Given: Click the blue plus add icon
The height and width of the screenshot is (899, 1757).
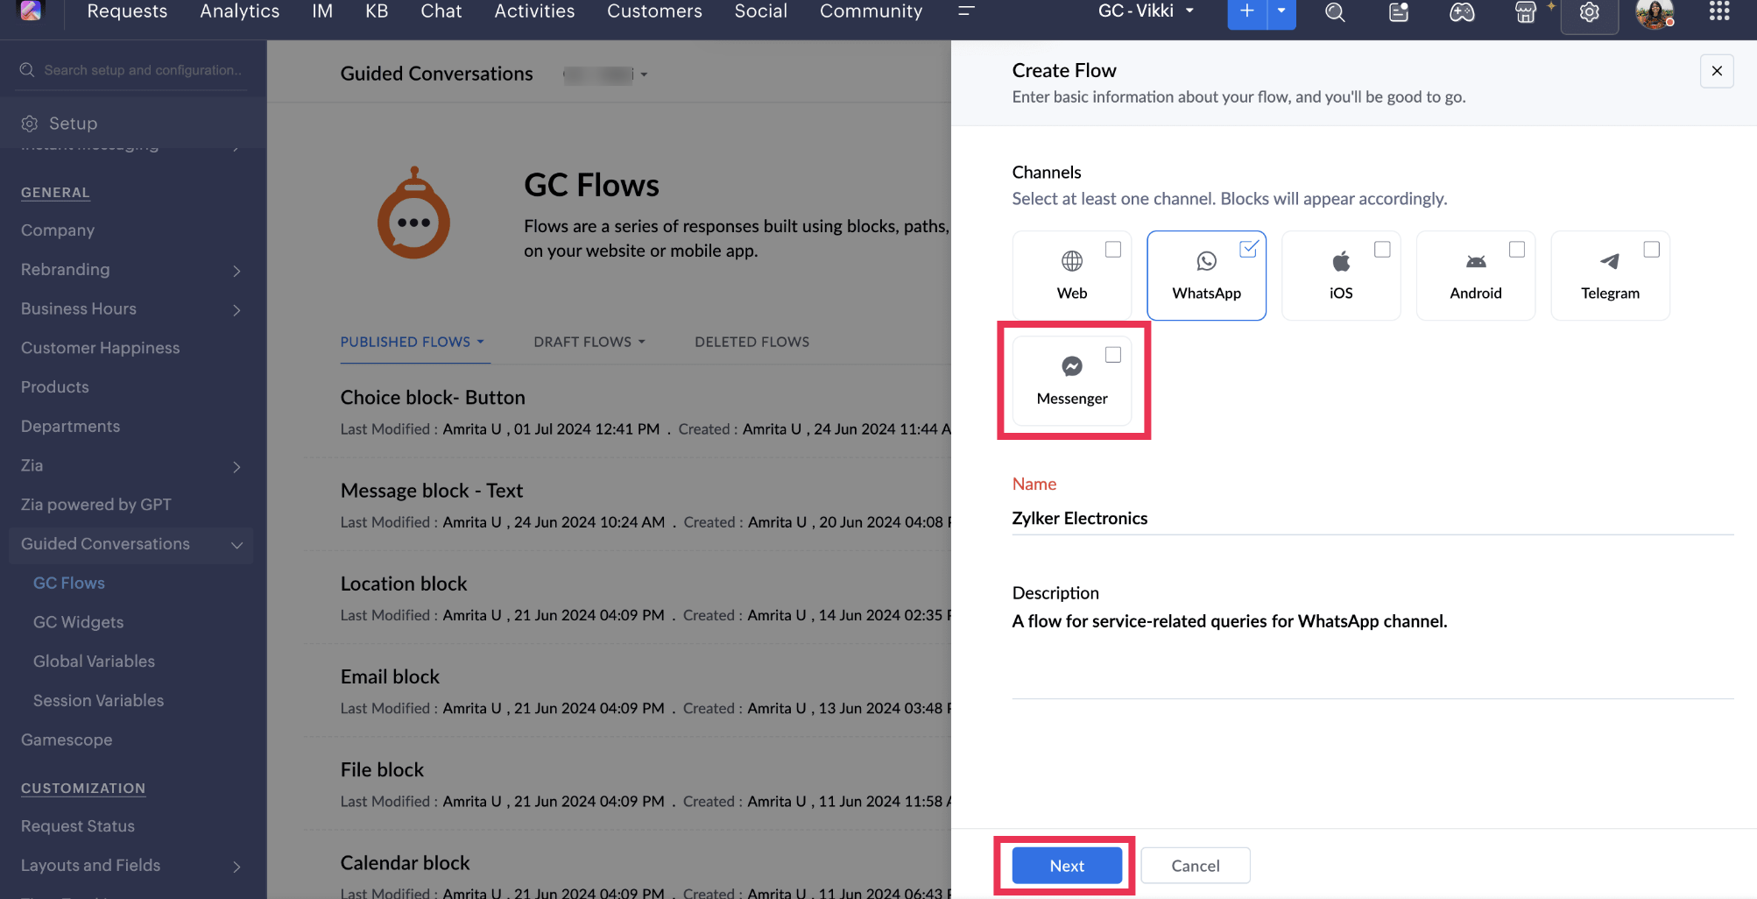Looking at the screenshot, I should 1247,11.
